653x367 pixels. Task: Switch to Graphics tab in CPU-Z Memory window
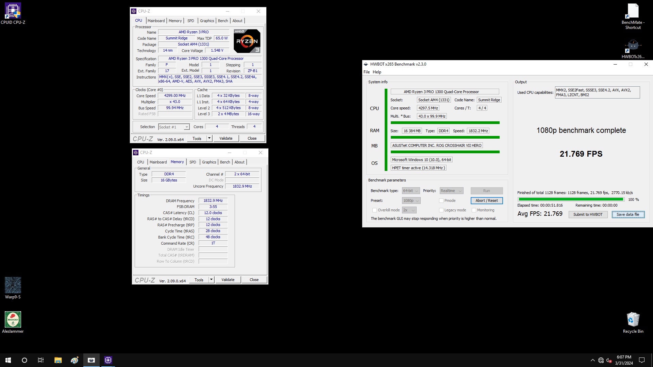point(209,162)
